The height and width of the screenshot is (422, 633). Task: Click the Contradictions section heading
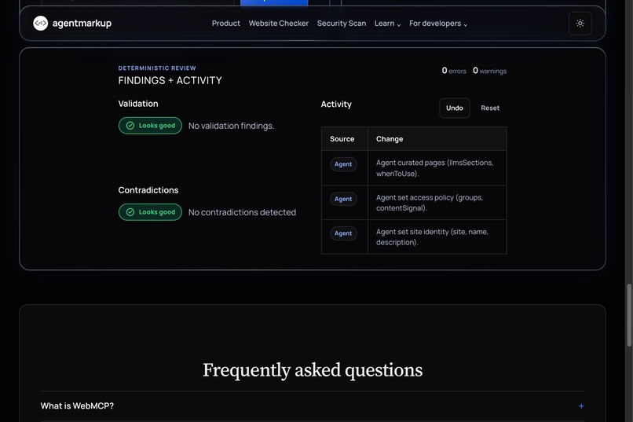point(148,190)
